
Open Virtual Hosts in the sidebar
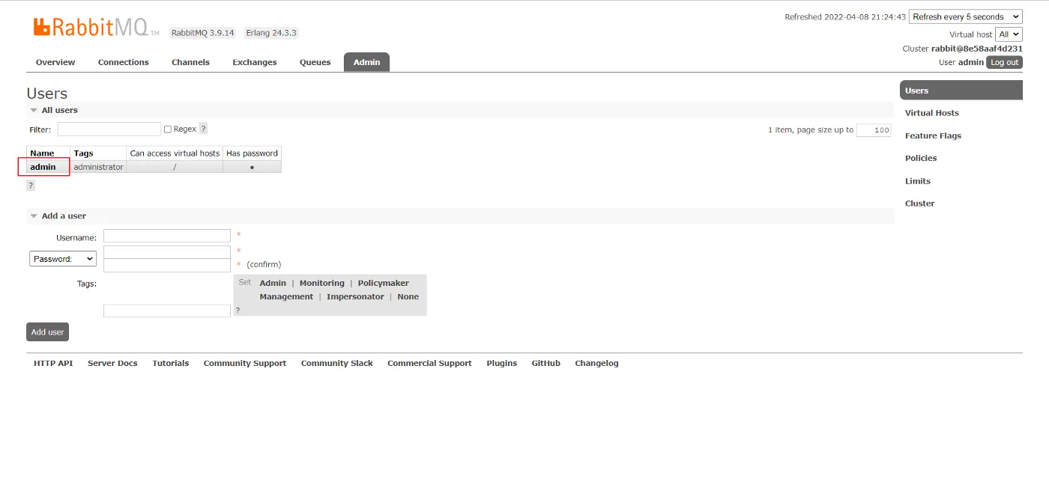click(x=932, y=113)
